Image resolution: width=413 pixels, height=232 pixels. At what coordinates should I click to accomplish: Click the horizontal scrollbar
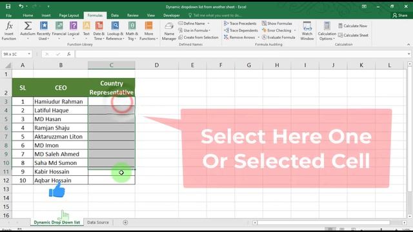click(324, 223)
